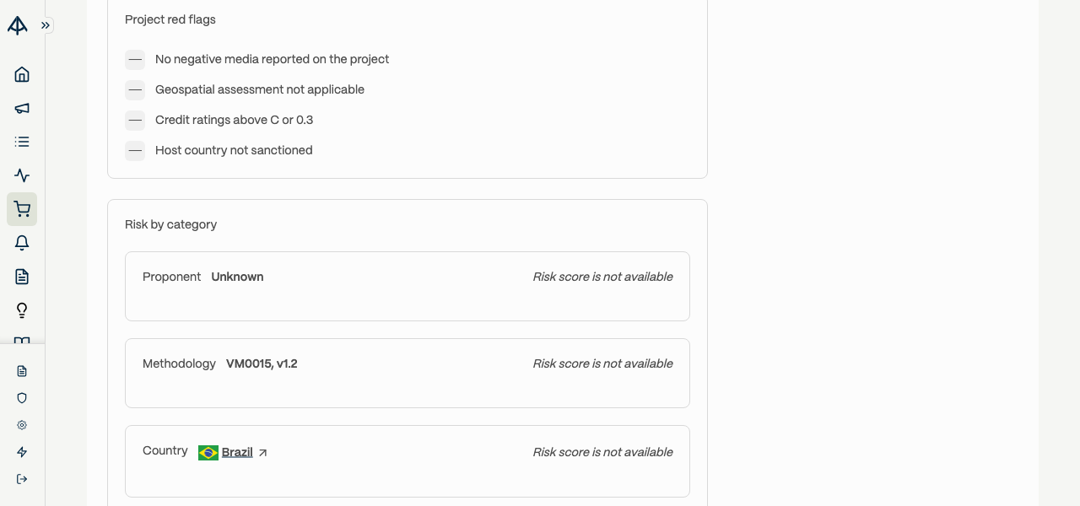This screenshot has height=506, width=1080.
Task: Open the Brazil country link
Action: click(x=237, y=452)
